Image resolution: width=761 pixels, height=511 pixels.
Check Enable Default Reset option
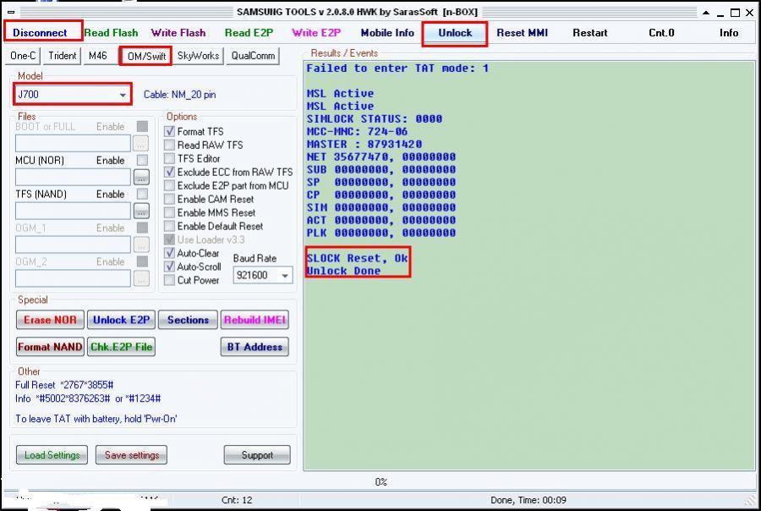(169, 227)
